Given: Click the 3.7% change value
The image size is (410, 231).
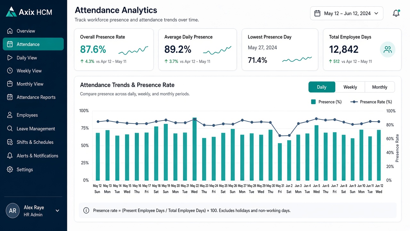Looking at the screenshot, I should pyautogui.click(x=174, y=61).
